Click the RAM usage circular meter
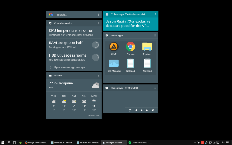Viewport: 232px width, 145px height. click(96, 45)
